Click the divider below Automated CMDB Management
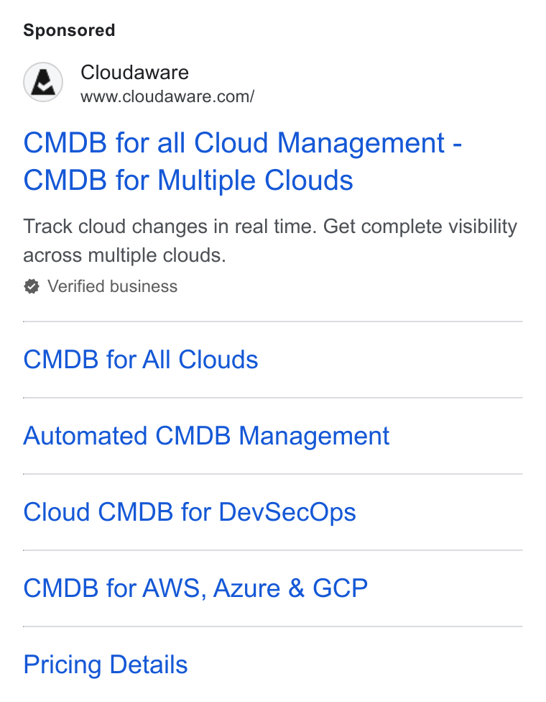546x702 pixels. [x=273, y=474]
